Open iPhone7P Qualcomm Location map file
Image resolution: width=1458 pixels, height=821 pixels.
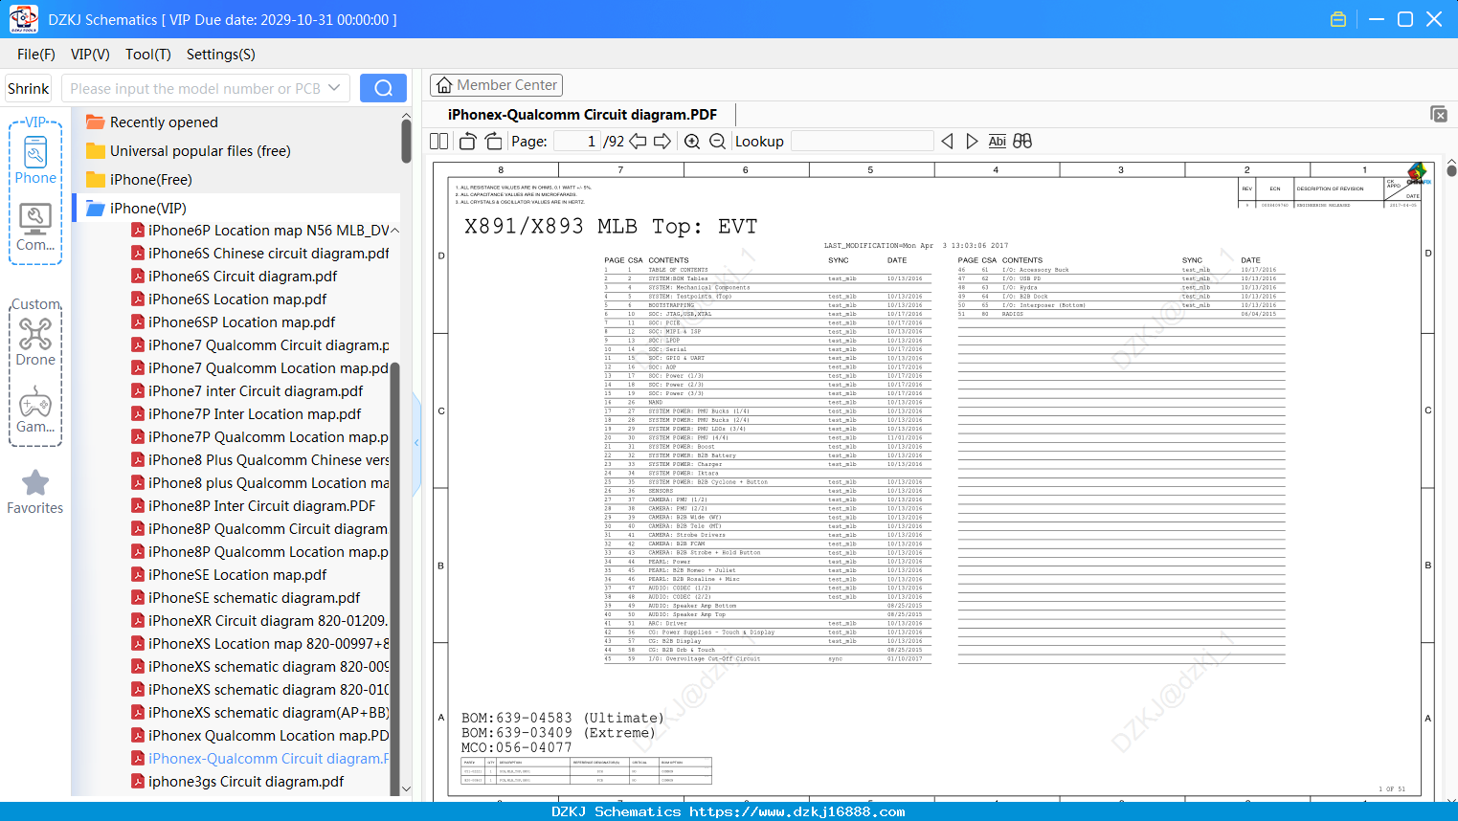point(260,437)
